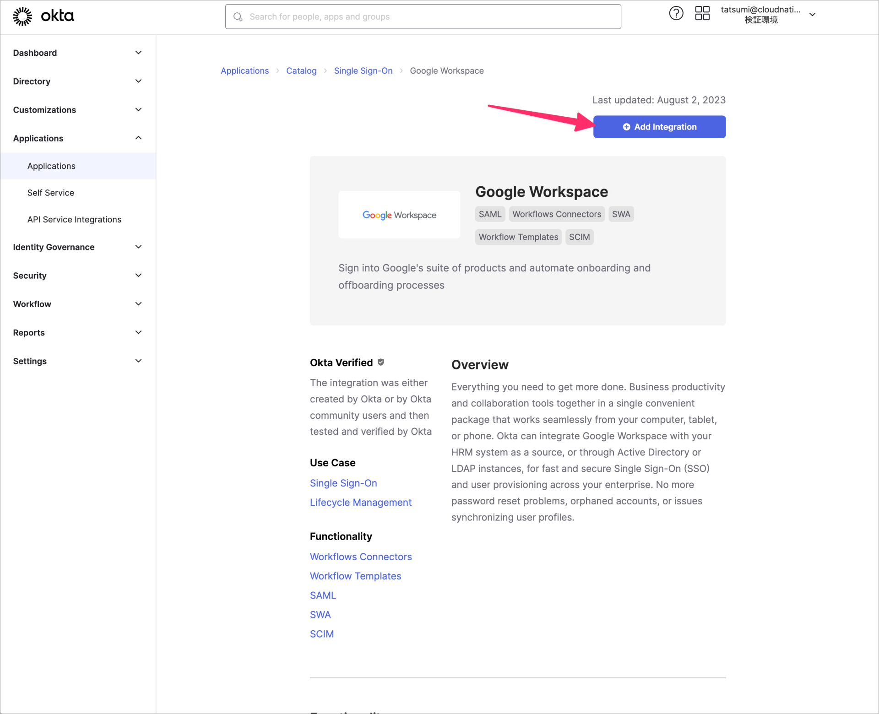The width and height of the screenshot is (879, 714).
Task: Click the Okta logo
Action: [43, 16]
